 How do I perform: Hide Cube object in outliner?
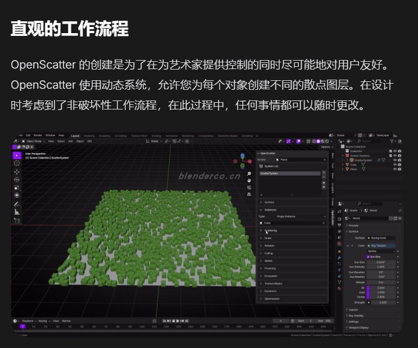tap(395, 164)
